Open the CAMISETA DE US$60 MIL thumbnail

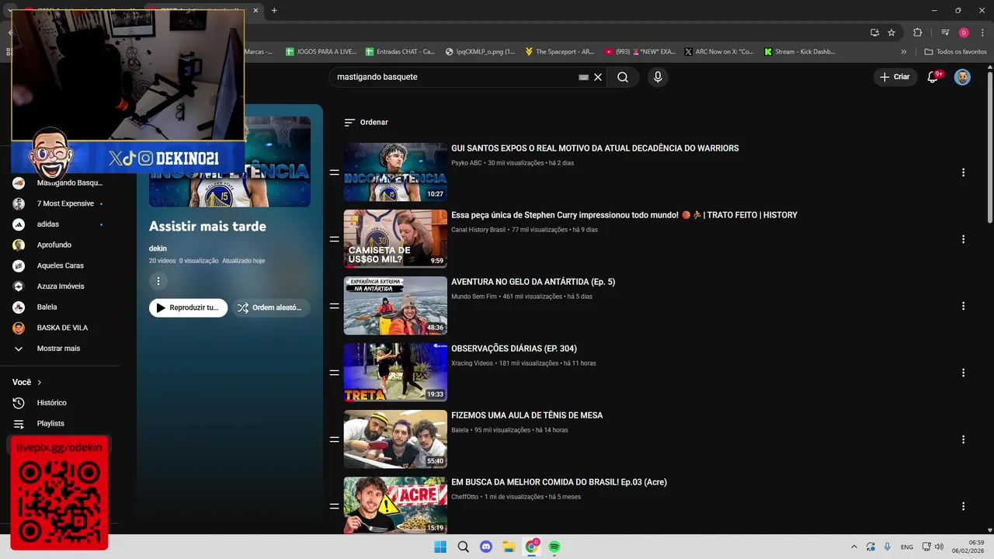tap(395, 239)
